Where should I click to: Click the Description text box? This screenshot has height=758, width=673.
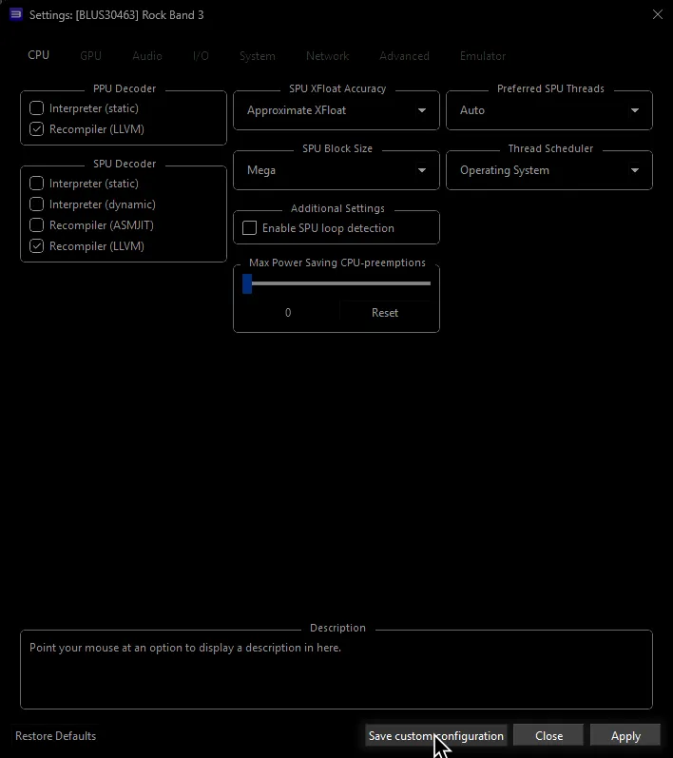(x=336, y=670)
